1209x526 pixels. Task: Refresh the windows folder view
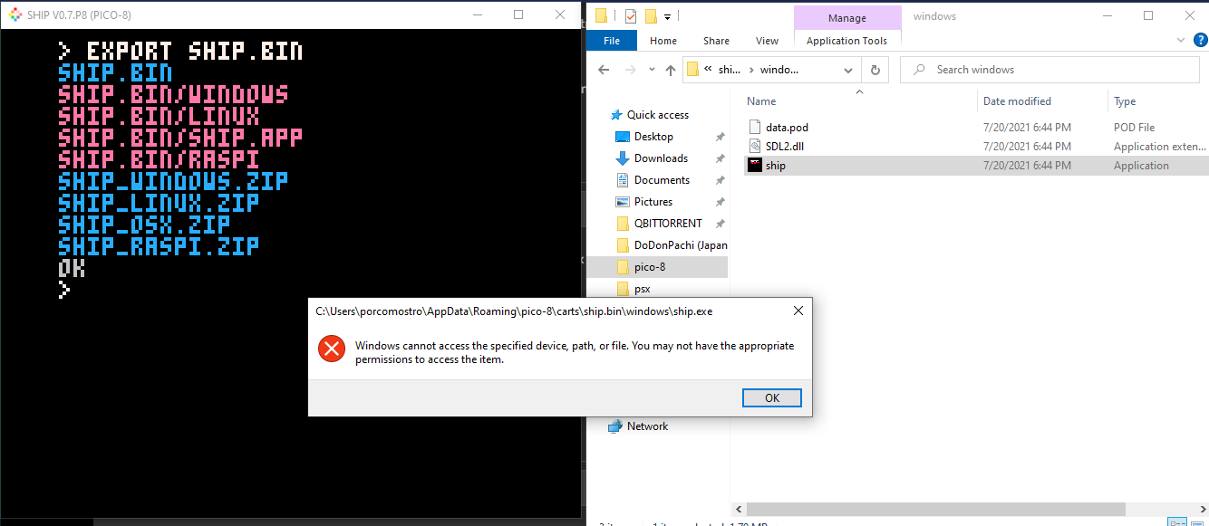click(875, 70)
